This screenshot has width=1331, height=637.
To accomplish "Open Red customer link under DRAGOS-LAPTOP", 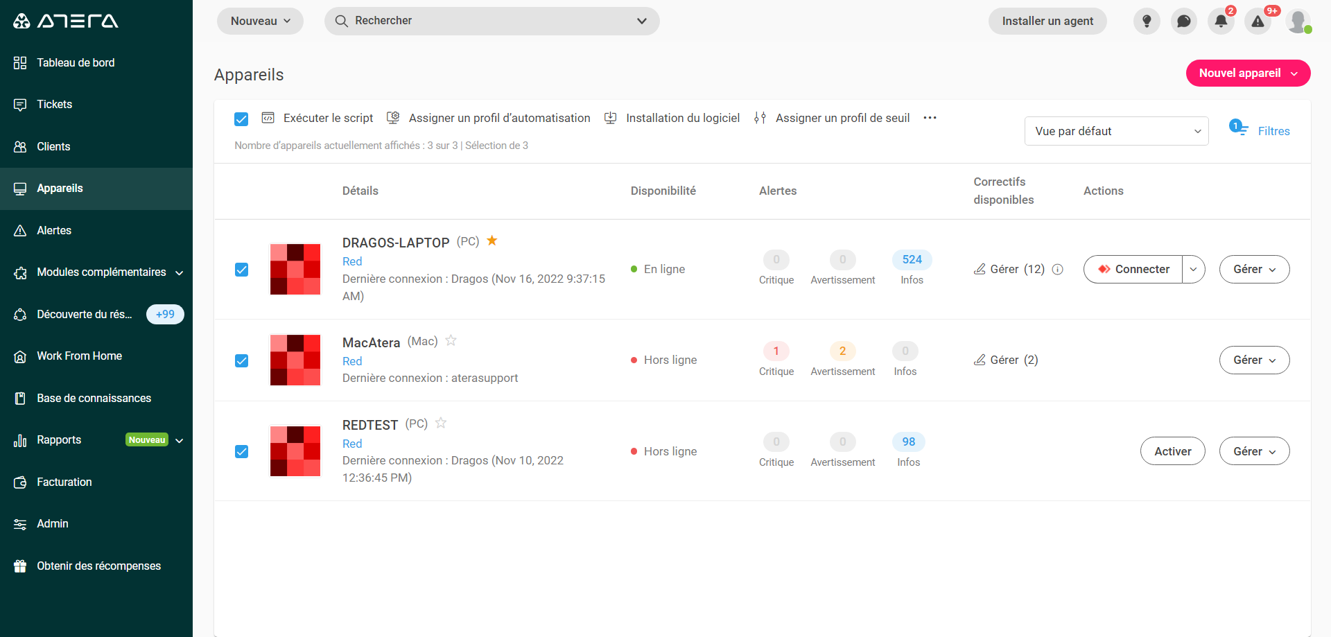I will coord(352,261).
